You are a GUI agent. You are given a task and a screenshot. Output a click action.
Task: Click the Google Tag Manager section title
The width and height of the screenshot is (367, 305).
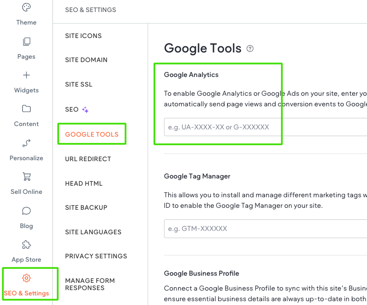pos(197,176)
